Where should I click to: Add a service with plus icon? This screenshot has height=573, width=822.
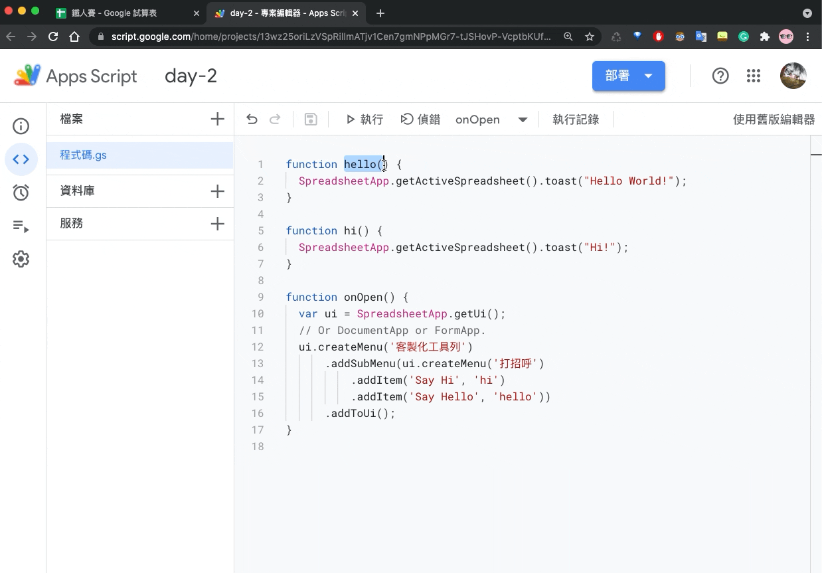click(x=217, y=223)
